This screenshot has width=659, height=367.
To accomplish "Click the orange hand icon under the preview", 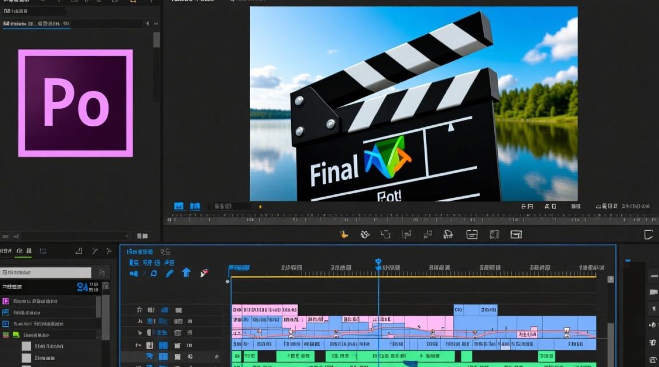I will [344, 234].
